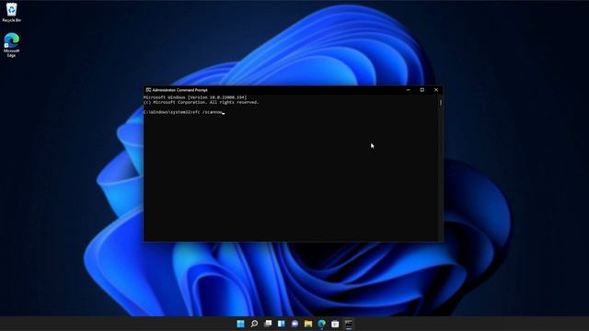Open the Widgets panel from taskbar
Screen dimensions: 589x331
pyautogui.click(x=282, y=324)
